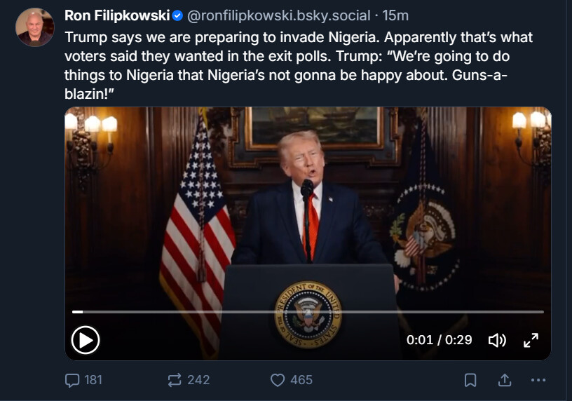This screenshot has width=572, height=401.
Task: Share the post via the share icon
Action: [x=504, y=380]
